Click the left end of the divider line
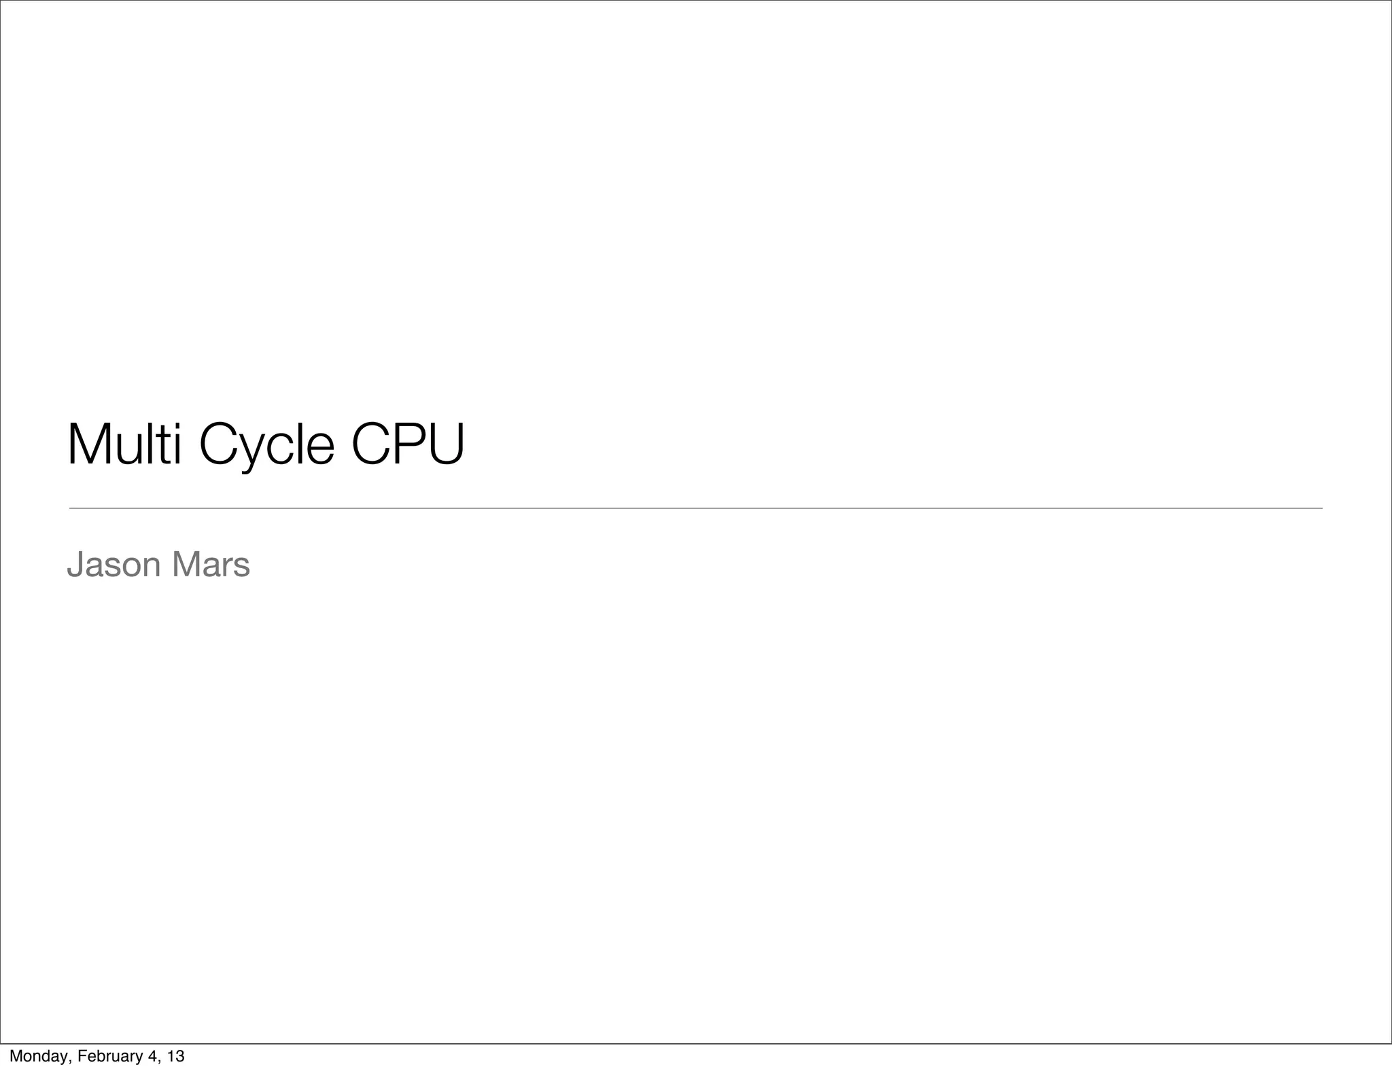Screen dimensions: 1392x1071 (x=72, y=508)
